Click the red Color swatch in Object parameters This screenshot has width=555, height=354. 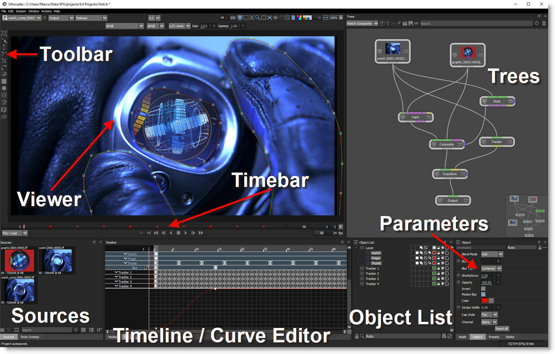pyautogui.click(x=484, y=301)
